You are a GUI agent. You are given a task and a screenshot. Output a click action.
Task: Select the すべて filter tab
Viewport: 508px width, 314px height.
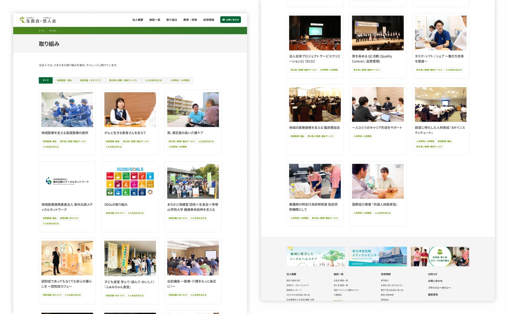pyautogui.click(x=46, y=80)
